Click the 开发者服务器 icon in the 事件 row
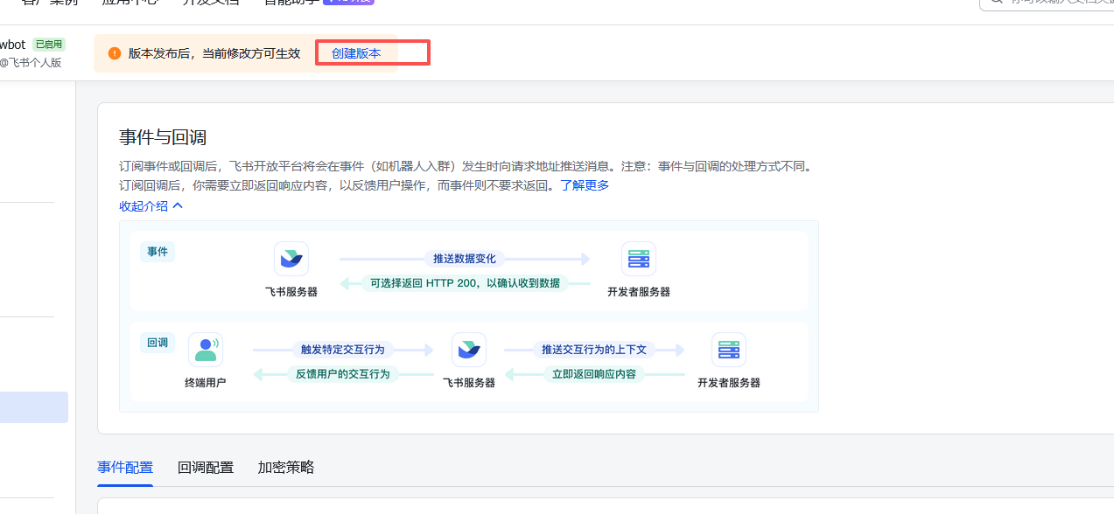Viewport: 1114px width, 514px height. click(639, 260)
